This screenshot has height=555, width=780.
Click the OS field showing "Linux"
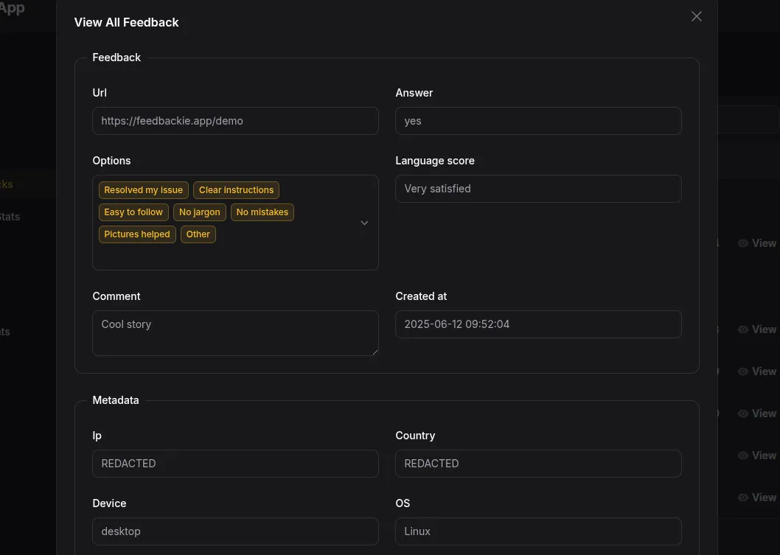538,531
